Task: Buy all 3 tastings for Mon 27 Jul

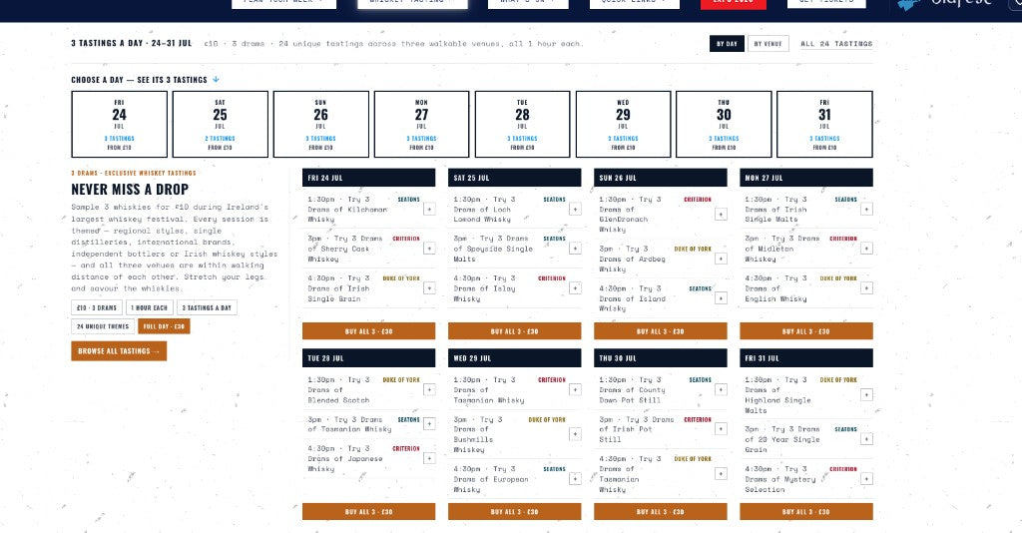Action: click(x=806, y=331)
